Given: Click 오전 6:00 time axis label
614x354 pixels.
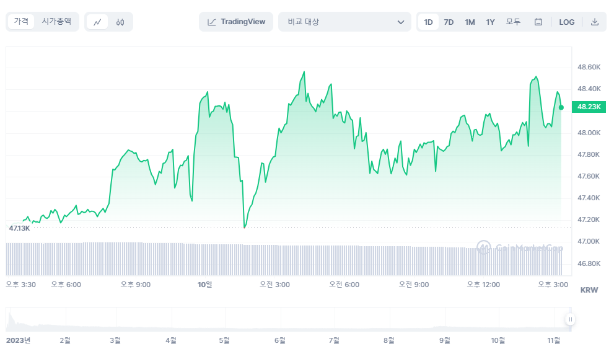Looking at the screenshot, I should tap(344, 285).
